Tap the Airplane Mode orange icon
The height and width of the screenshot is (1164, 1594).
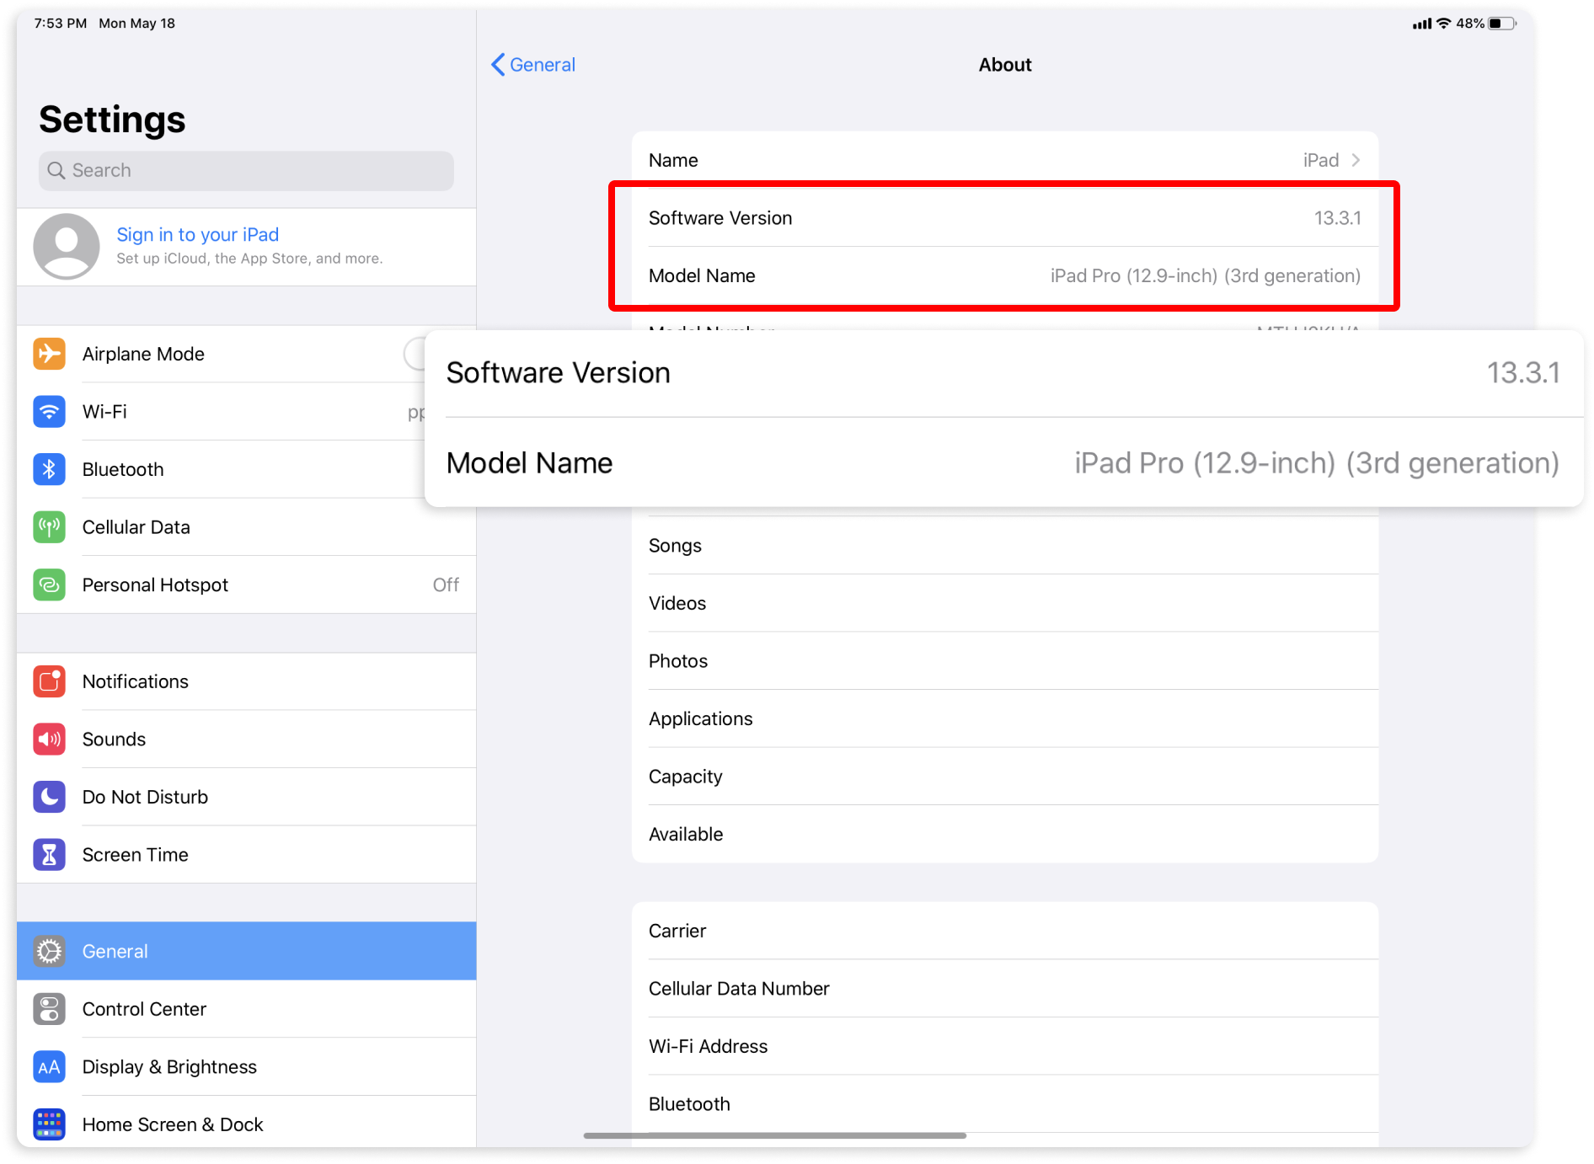50,354
